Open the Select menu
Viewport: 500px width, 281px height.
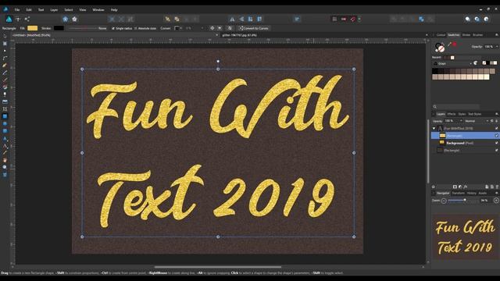coord(69,10)
